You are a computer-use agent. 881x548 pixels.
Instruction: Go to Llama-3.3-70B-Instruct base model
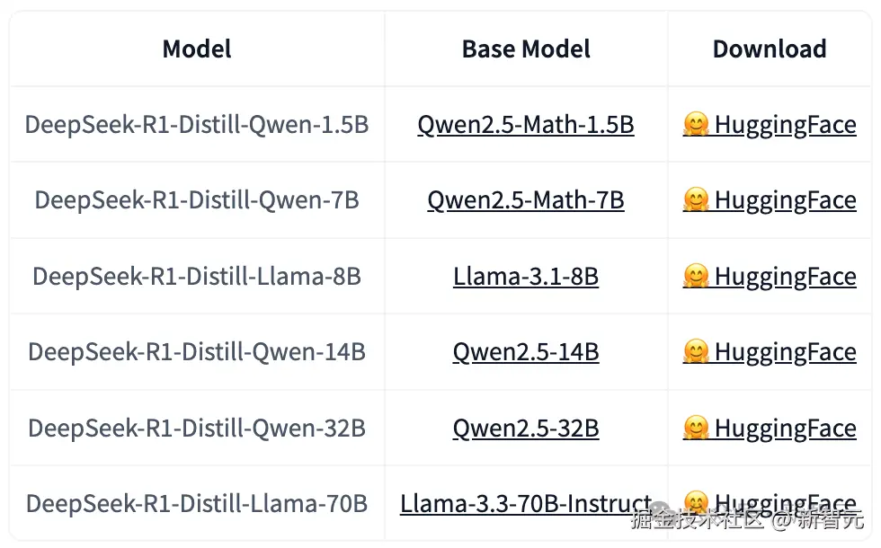pyautogui.click(x=526, y=503)
